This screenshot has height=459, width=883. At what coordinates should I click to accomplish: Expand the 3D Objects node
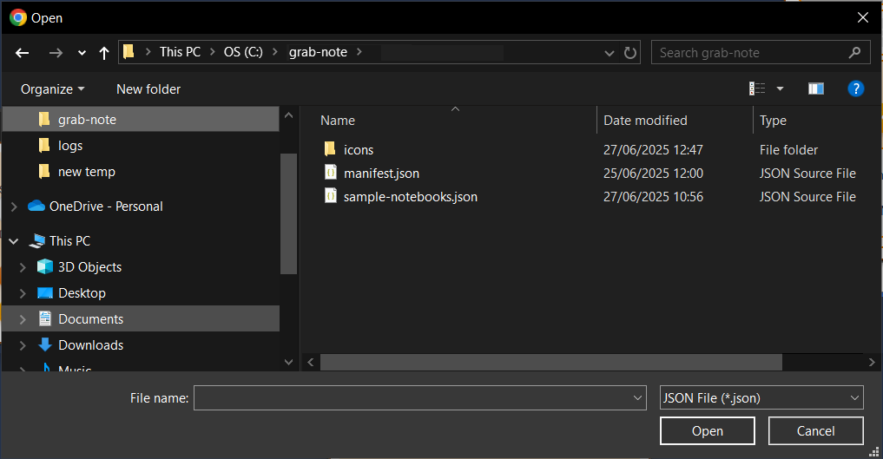(x=23, y=267)
